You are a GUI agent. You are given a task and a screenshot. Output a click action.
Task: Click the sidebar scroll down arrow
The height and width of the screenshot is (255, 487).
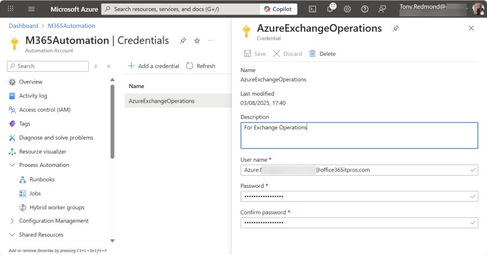112,241
